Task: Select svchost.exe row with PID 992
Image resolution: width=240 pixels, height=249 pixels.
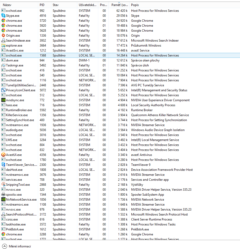Action: (x=120, y=11)
